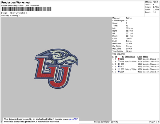Select 'Natural White' in the 1678 row

tap(131, 61)
